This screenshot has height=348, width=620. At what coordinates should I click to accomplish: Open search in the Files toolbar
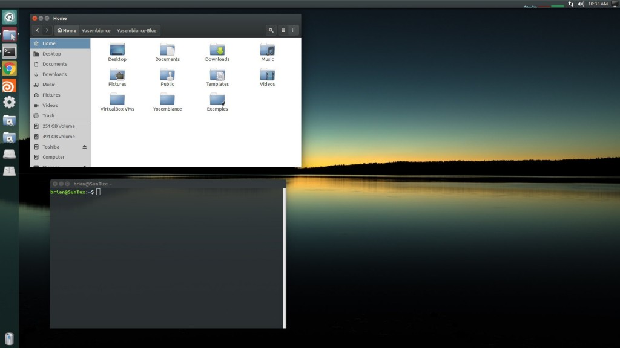pyautogui.click(x=271, y=30)
